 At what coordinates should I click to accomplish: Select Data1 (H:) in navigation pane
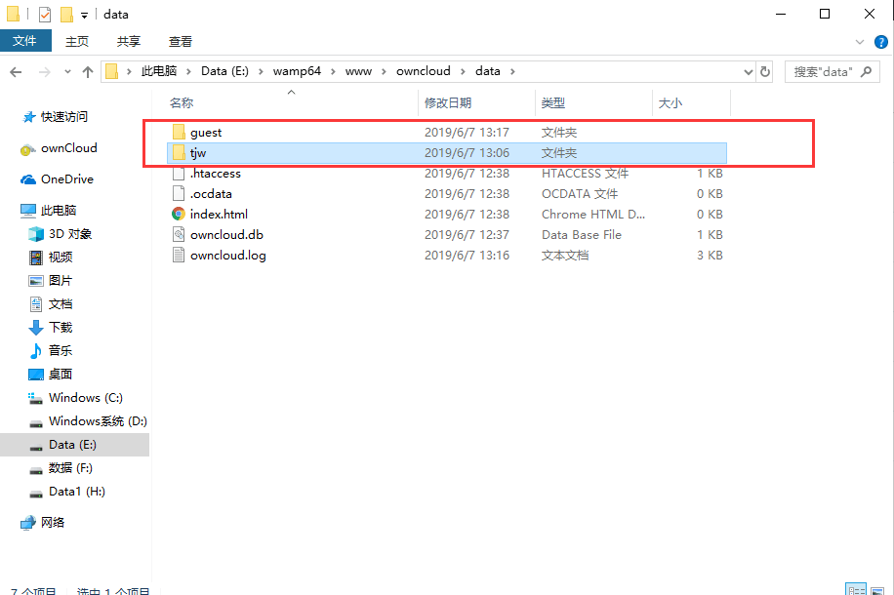pyautogui.click(x=75, y=492)
